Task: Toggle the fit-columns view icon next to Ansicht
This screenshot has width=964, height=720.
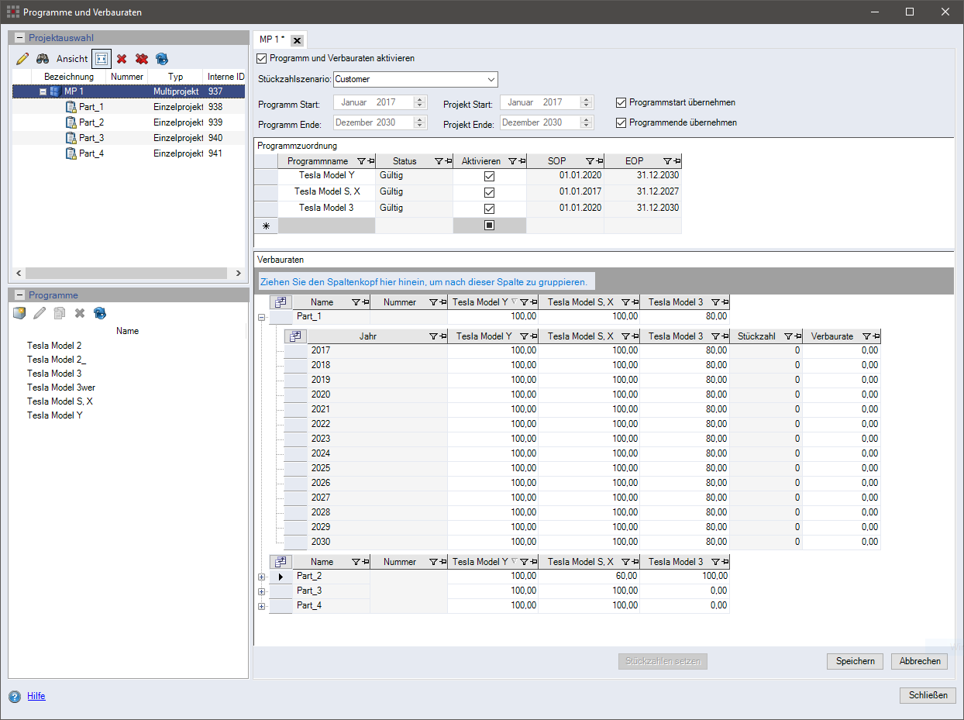Action: pos(101,58)
